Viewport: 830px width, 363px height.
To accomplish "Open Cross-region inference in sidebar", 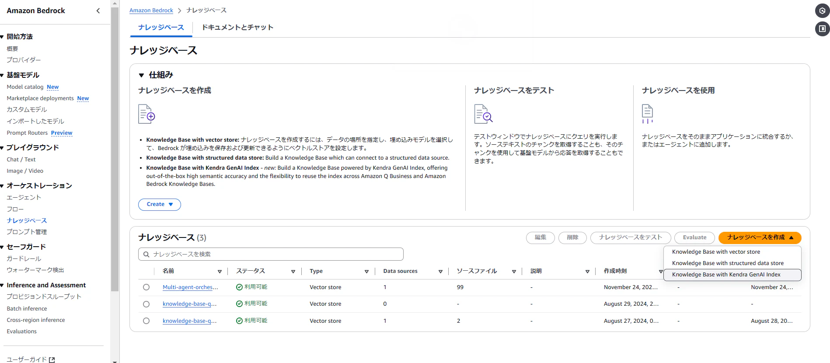I will click(x=36, y=320).
